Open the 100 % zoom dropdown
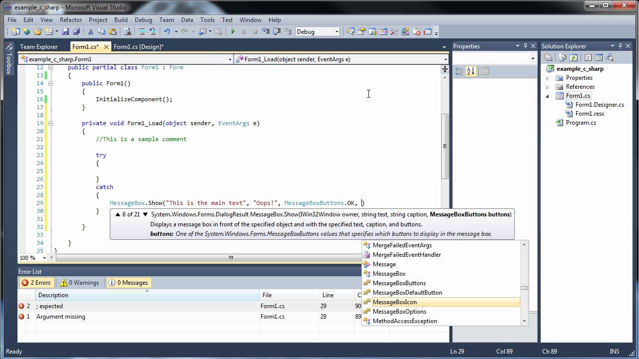This screenshot has height=359, width=639. pos(44,258)
